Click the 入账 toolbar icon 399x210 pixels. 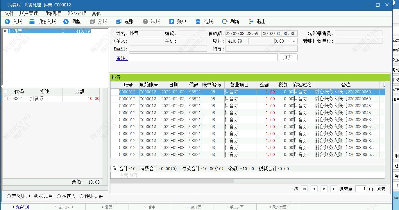click(x=7, y=22)
